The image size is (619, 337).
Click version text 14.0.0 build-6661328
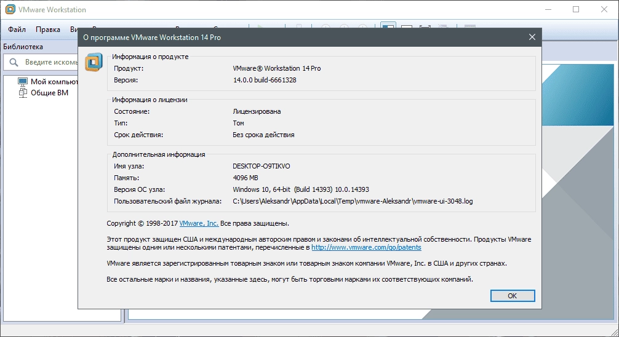point(265,80)
